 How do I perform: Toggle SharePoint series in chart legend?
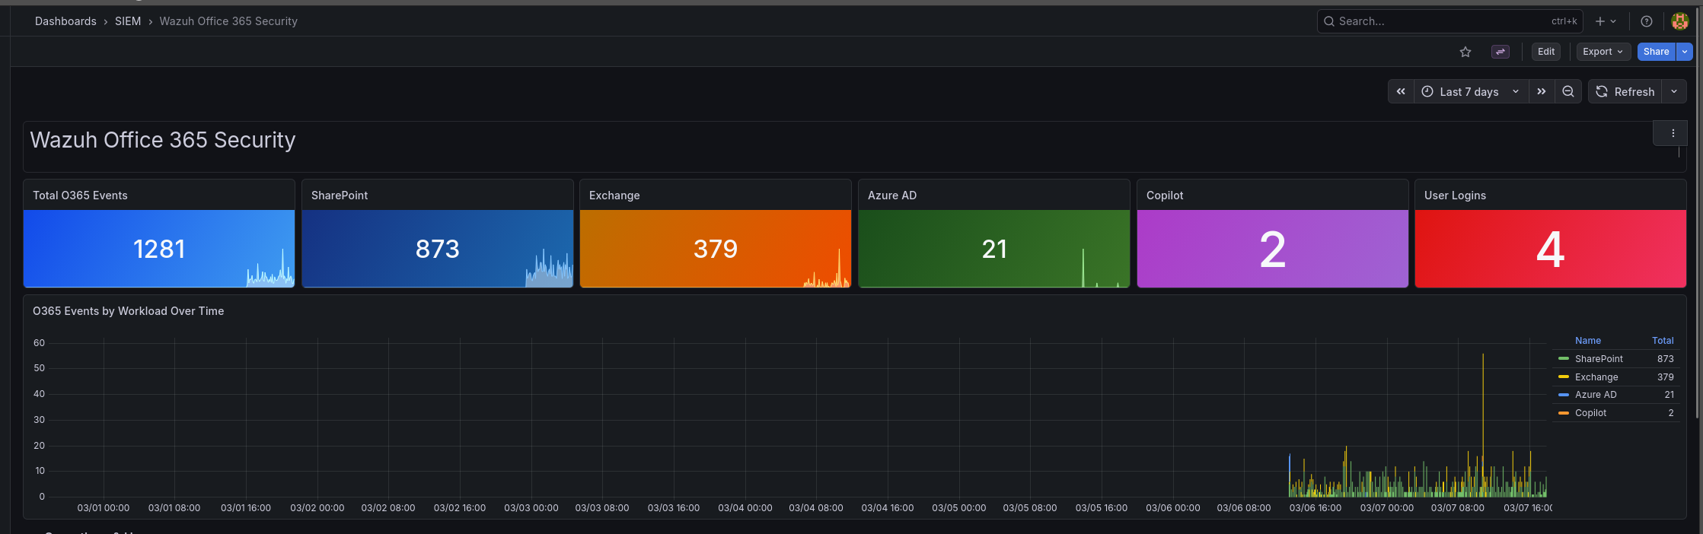1599,359
